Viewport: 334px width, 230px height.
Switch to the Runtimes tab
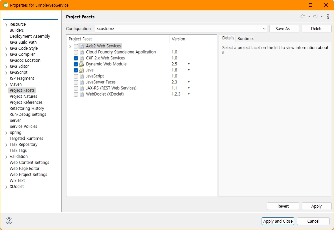(x=246, y=39)
